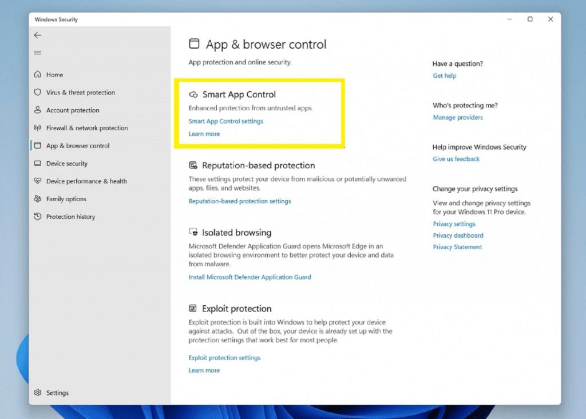586x419 pixels.
Task: Click Learn more under Smart App Control
Action: (x=204, y=134)
